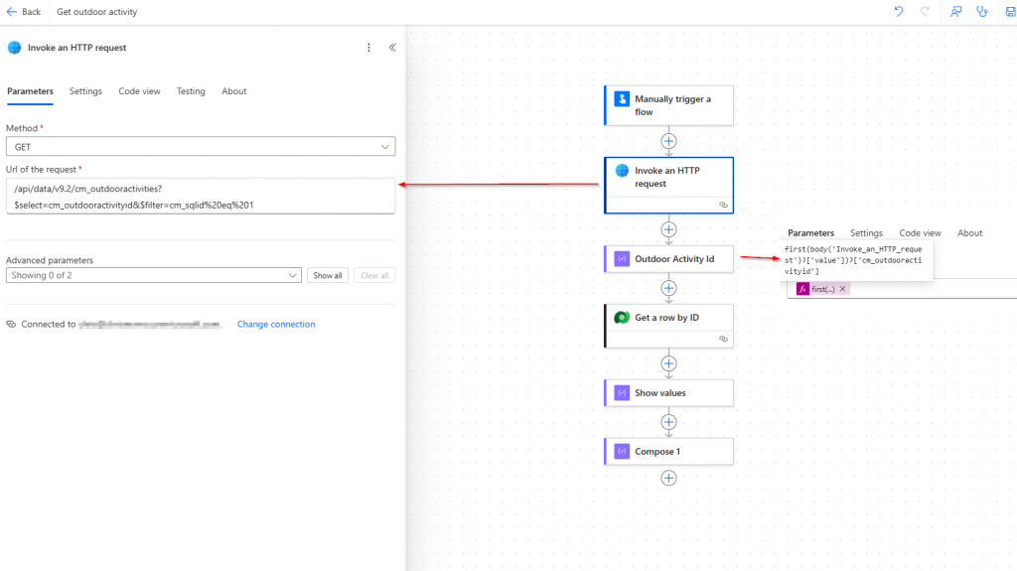Viewport: 1017px width, 571px height.
Task: Go Back using the top-left button
Action: (x=24, y=12)
